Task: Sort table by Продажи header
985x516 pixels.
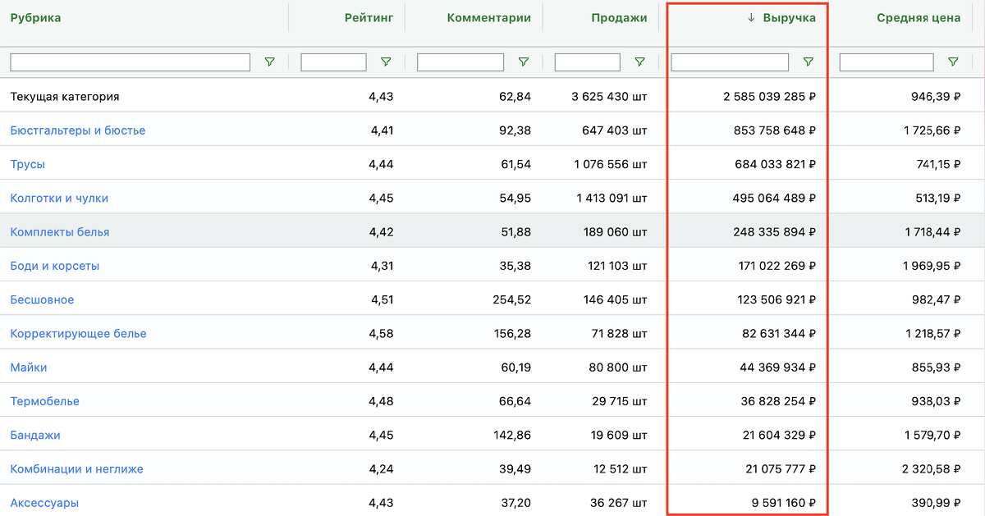Action: tap(619, 18)
